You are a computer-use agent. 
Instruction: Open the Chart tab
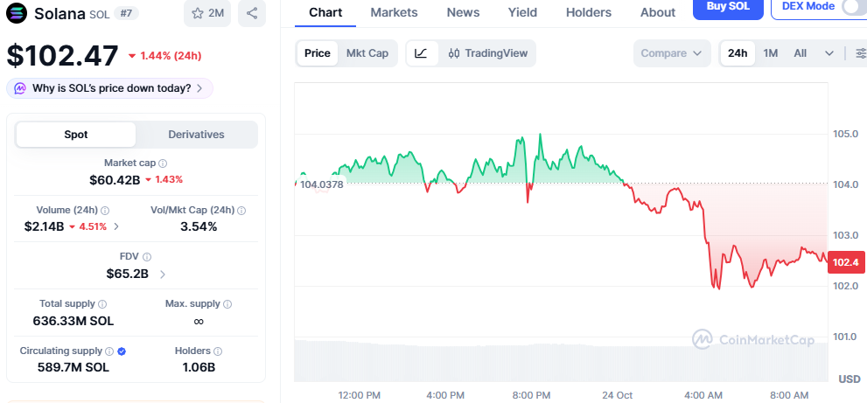point(325,12)
